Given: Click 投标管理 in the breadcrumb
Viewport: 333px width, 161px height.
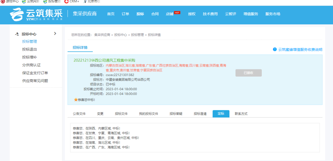Looking at the screenshot, I should coord(137,35).
